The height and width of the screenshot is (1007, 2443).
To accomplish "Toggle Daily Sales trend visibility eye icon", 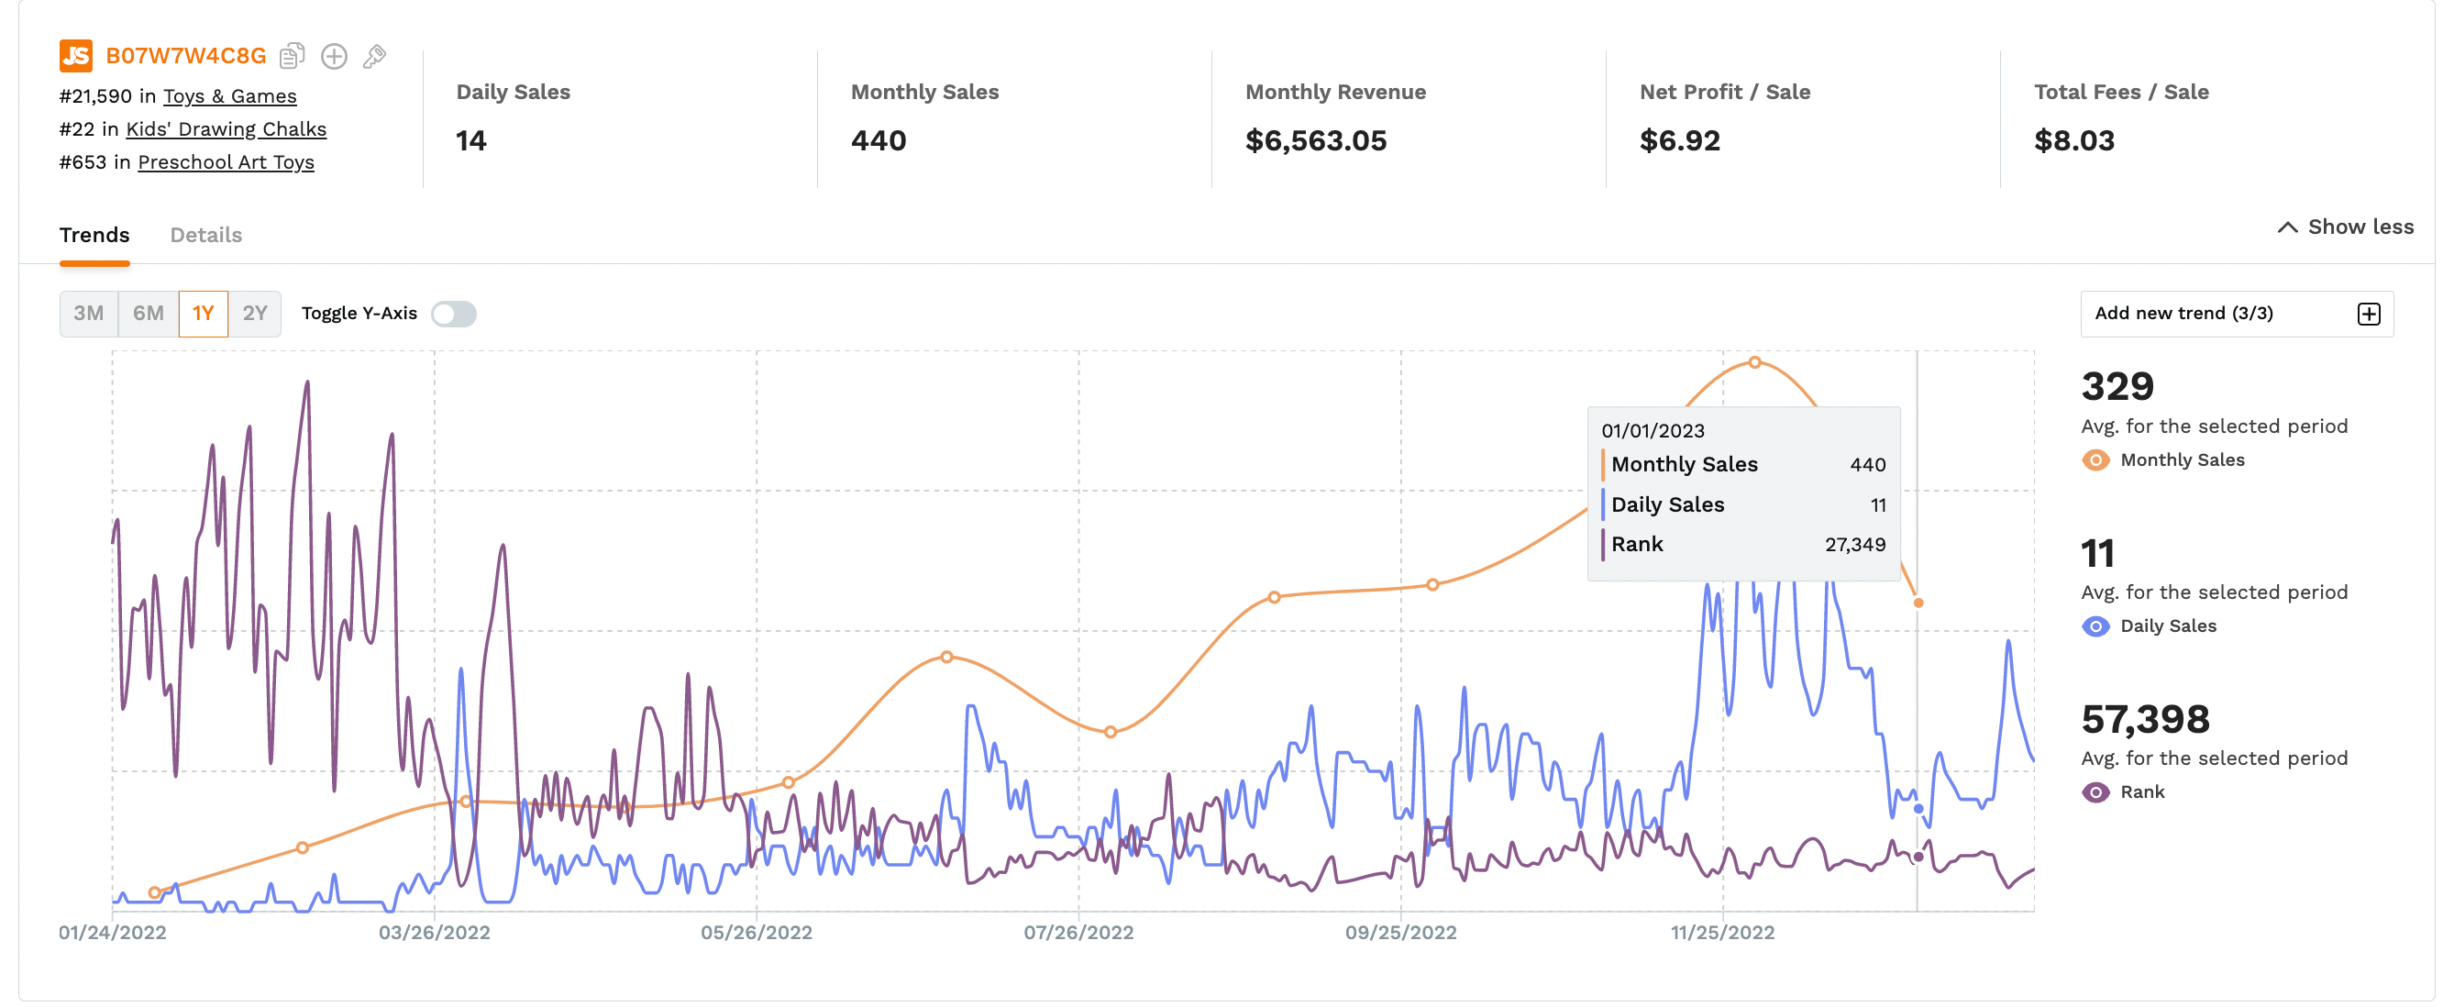I will point(2095,625).
